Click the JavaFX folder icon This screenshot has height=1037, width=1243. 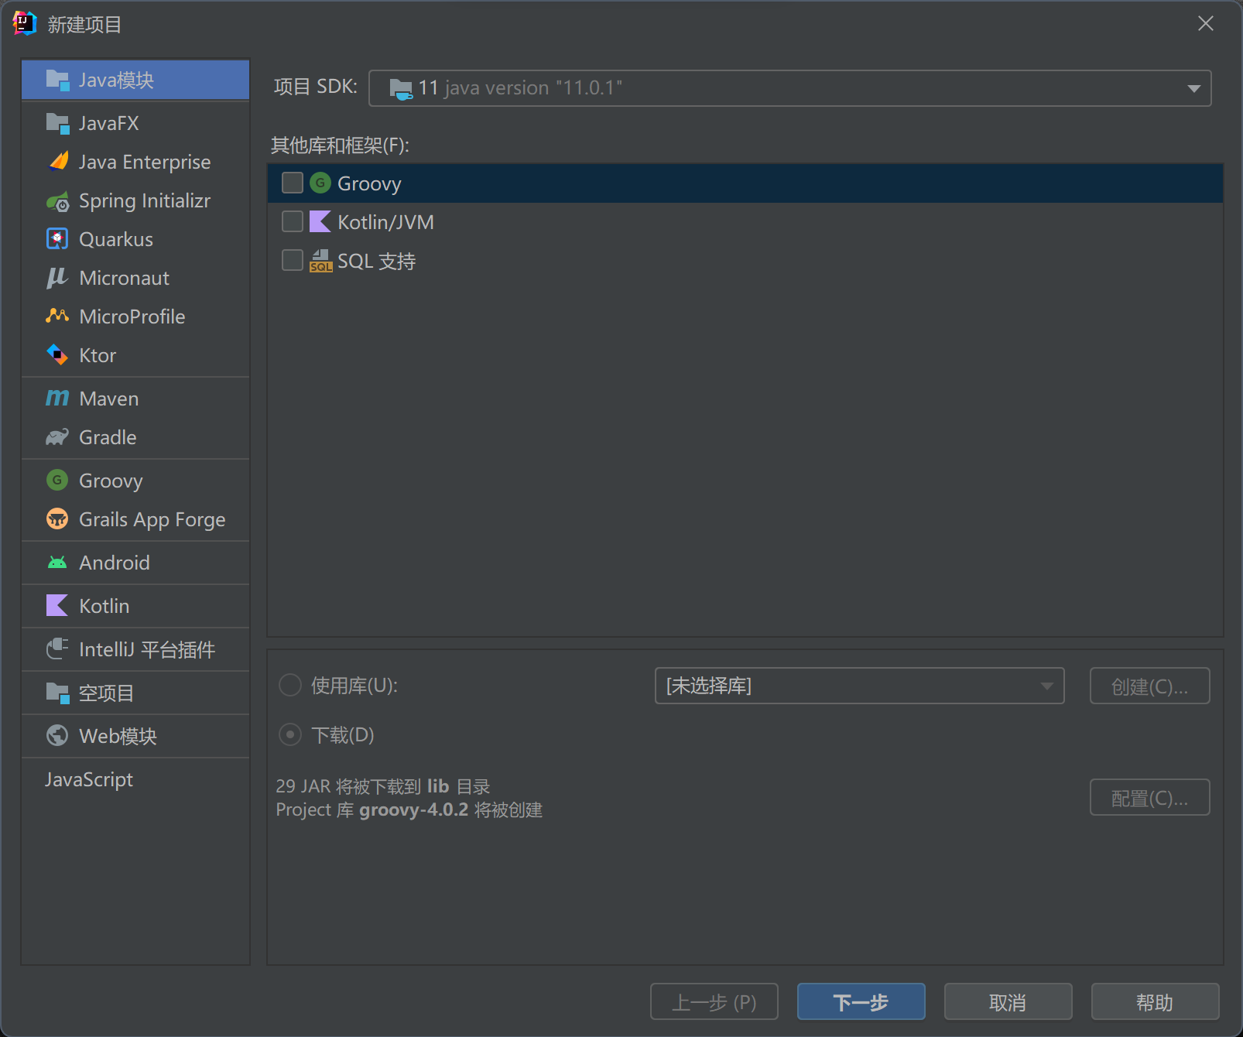(x=57, y=123)
